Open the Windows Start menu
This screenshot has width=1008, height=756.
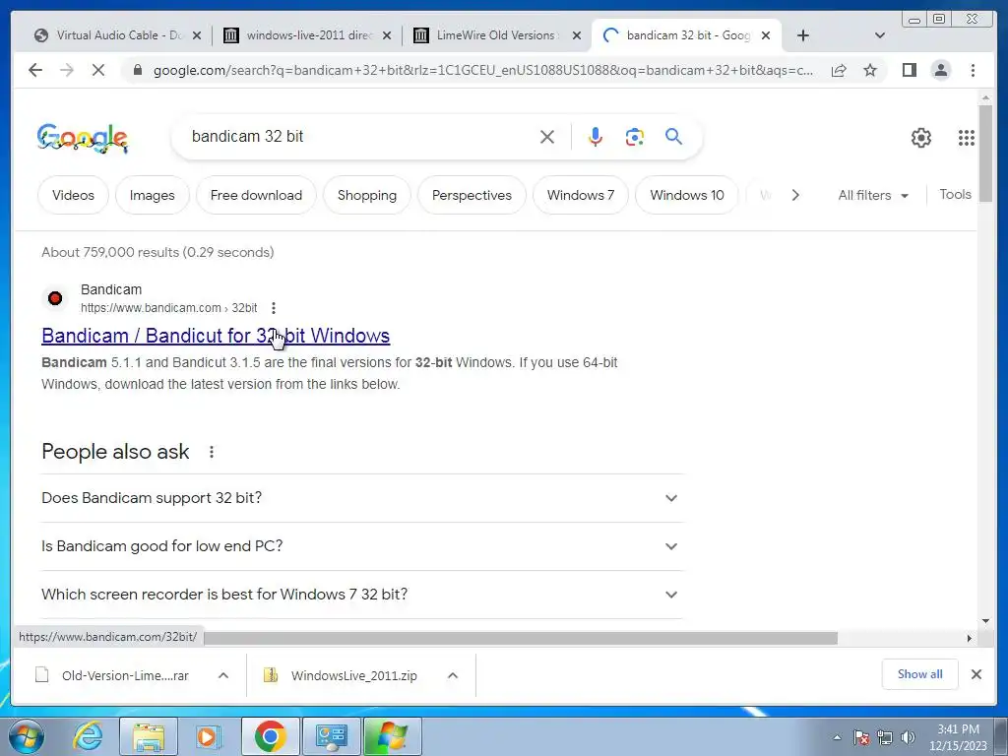pos(26,736)
